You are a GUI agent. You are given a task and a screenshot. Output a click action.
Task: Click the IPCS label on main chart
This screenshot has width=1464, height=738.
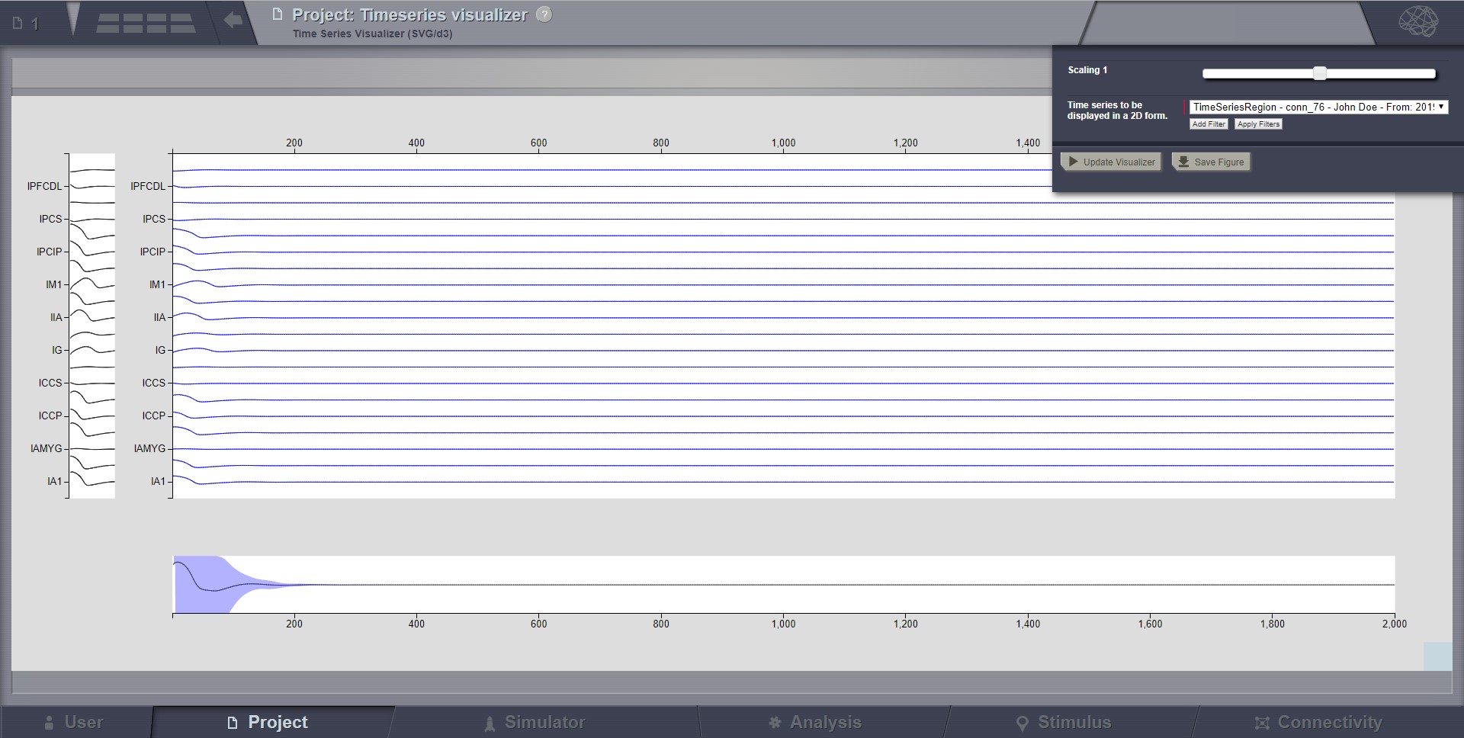coord(154,219)
